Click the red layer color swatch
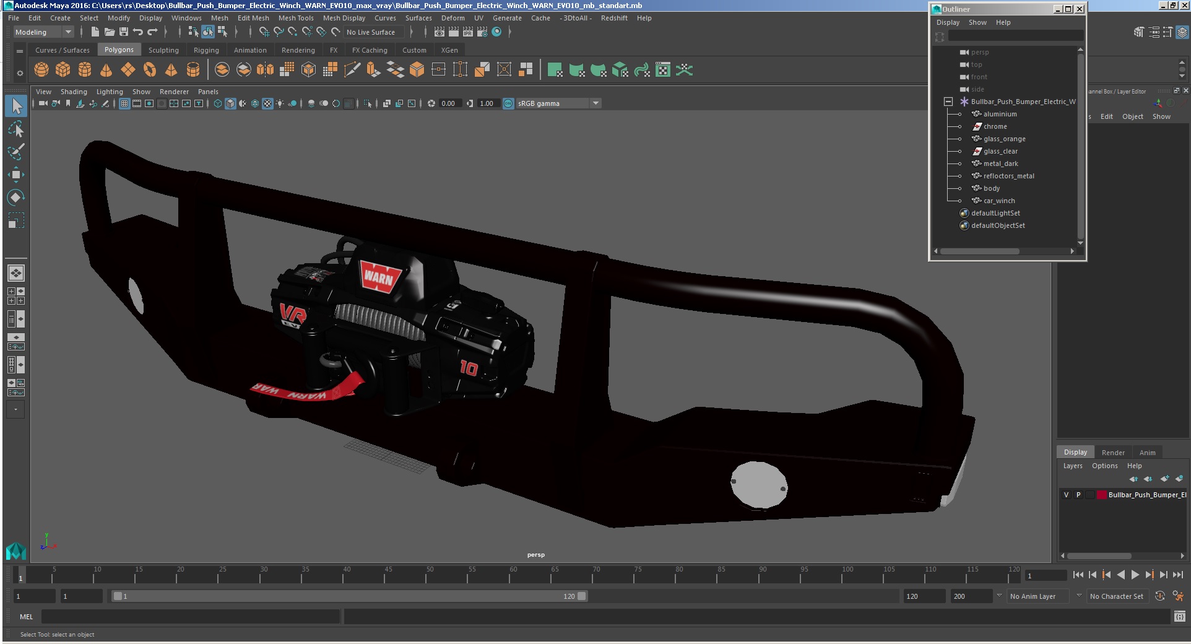The width and height of the screenshot is (1191, 644). pyautogui.click(x=1102, y=495)
